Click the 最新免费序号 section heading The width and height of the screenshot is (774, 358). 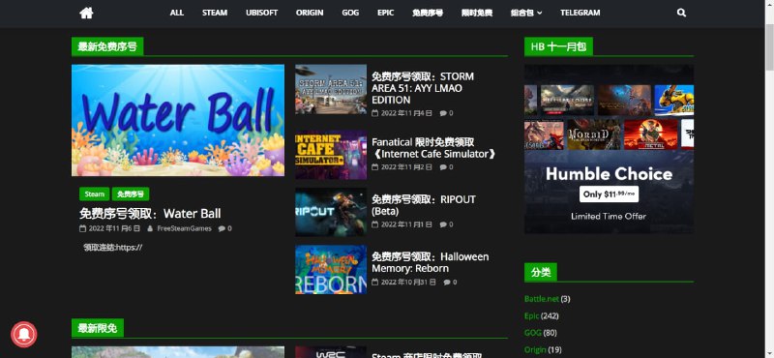(x=107, y=46)
